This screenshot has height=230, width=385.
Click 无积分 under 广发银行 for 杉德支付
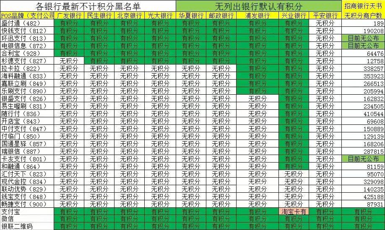tap(69, 61)
